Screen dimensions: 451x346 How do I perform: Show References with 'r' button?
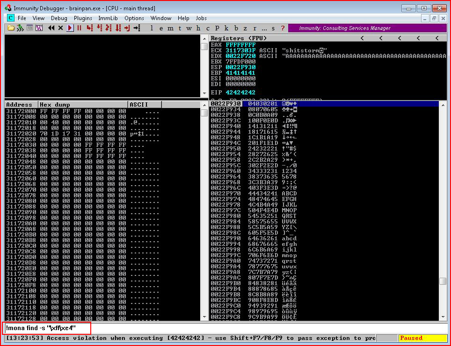click(x=255, y=28)
